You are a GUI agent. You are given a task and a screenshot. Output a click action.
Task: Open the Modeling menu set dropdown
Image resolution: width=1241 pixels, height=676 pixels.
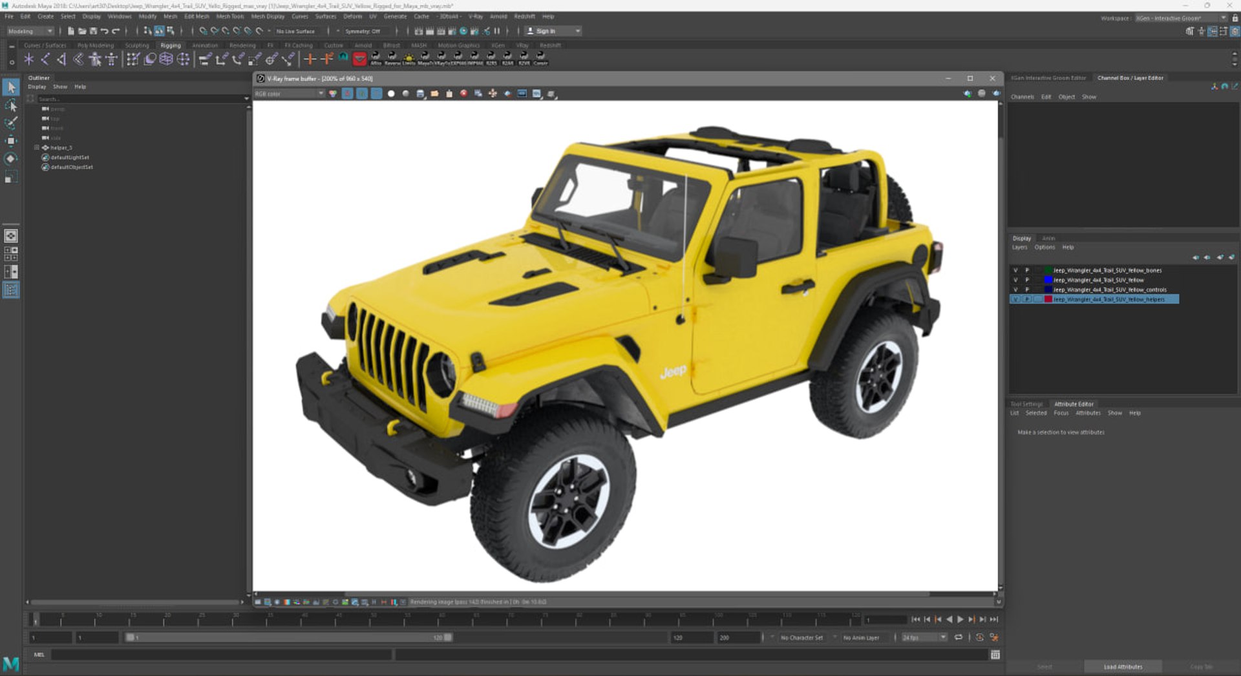click(30, 31)
